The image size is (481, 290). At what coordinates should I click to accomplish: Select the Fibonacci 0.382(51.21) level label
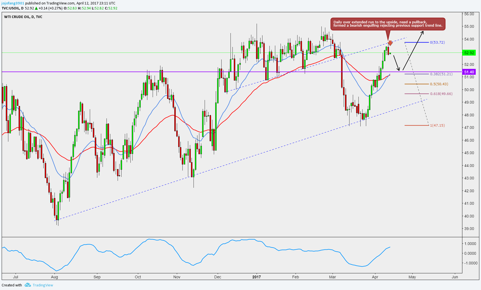441,74
